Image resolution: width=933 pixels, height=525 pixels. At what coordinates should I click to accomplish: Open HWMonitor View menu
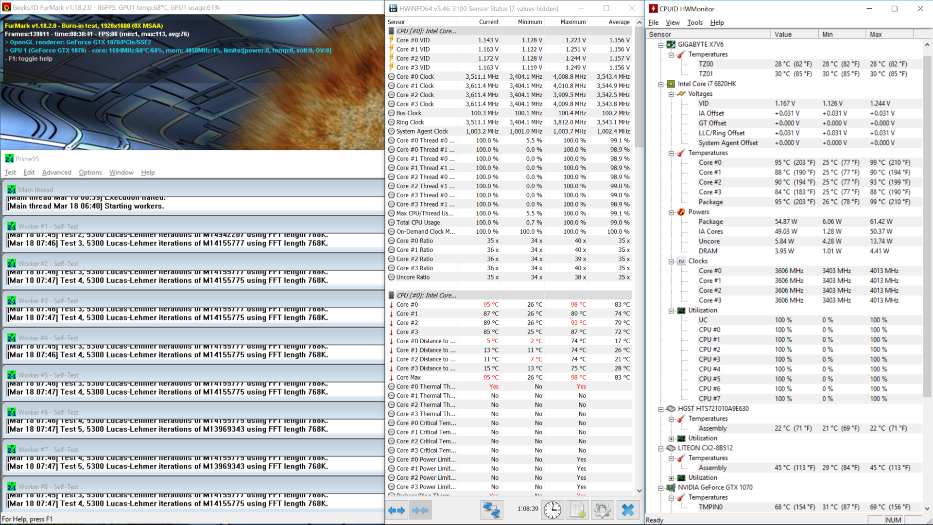click(x=673, y=22)
